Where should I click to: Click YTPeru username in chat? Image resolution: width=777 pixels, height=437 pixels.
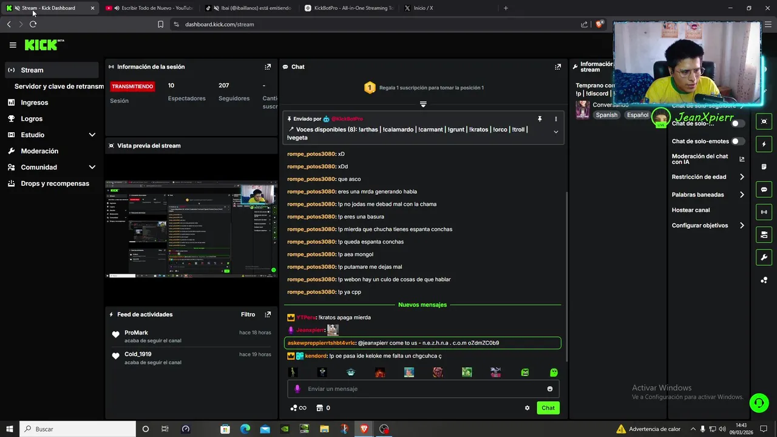click(x=306, y=317)
